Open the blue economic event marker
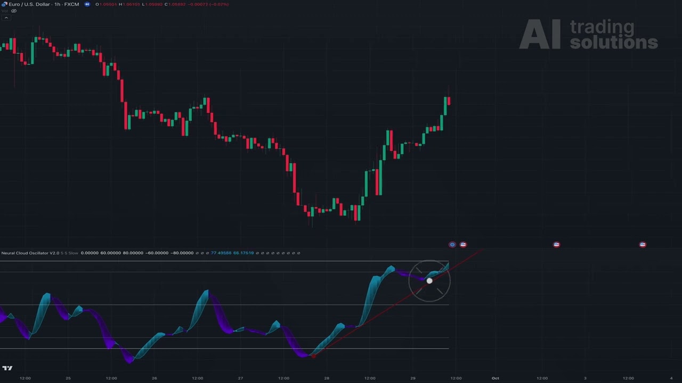This screenshot has width=682, height=383. (452, 245)
